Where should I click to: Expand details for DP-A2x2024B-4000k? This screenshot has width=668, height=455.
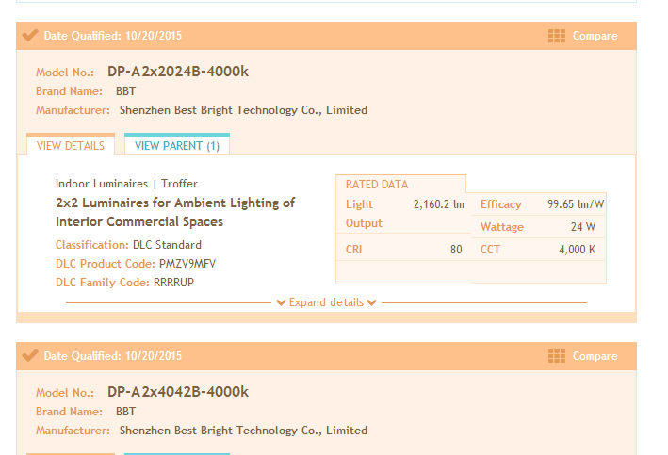(x=326, y=302)
